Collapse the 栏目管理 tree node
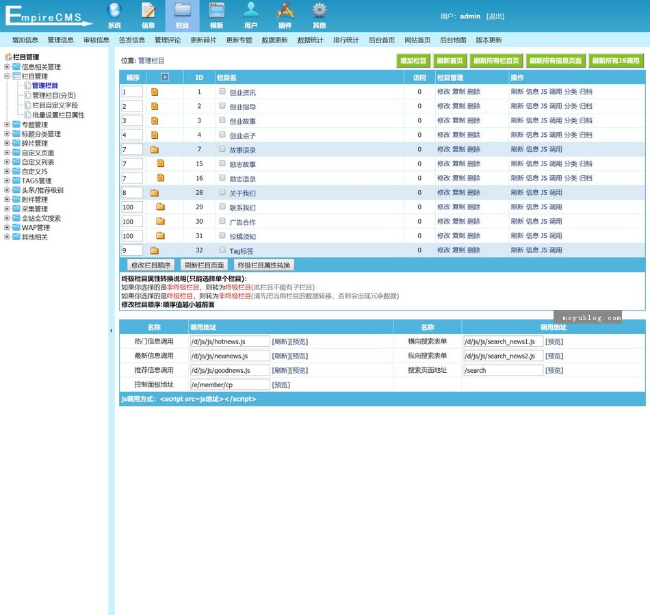 pyautogui.click(x=7, y=76)
